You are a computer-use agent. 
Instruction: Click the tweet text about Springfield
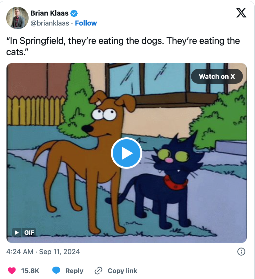pyautogui.click(x=123, y=46)
